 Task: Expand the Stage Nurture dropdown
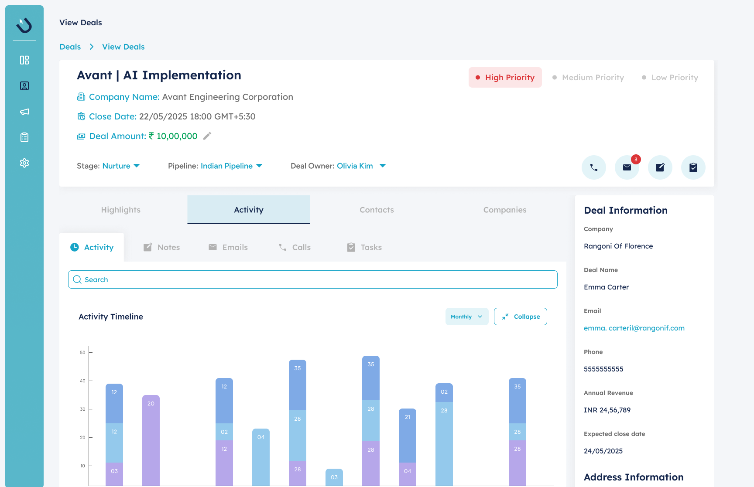[x=137, y=166]
